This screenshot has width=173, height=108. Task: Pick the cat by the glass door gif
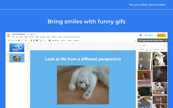145,61
